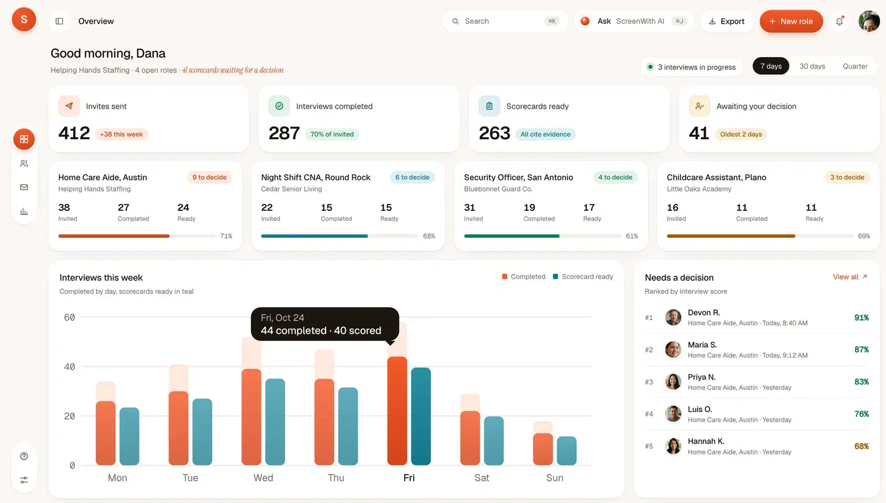The width and height of the screenshot is (886, 503).
Task: Click the Export button
Action: (727, 21)
